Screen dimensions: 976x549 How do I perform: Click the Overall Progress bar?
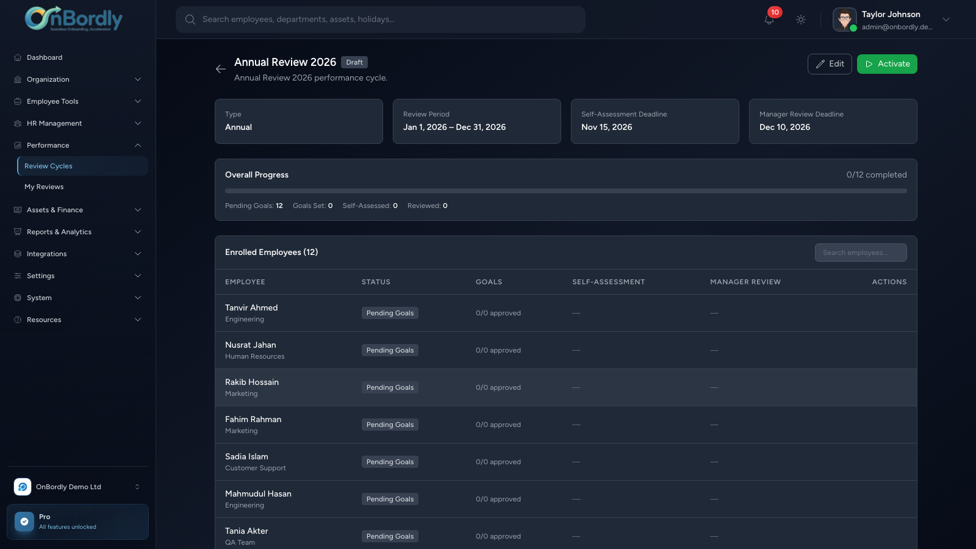click(x=566, y=191)
